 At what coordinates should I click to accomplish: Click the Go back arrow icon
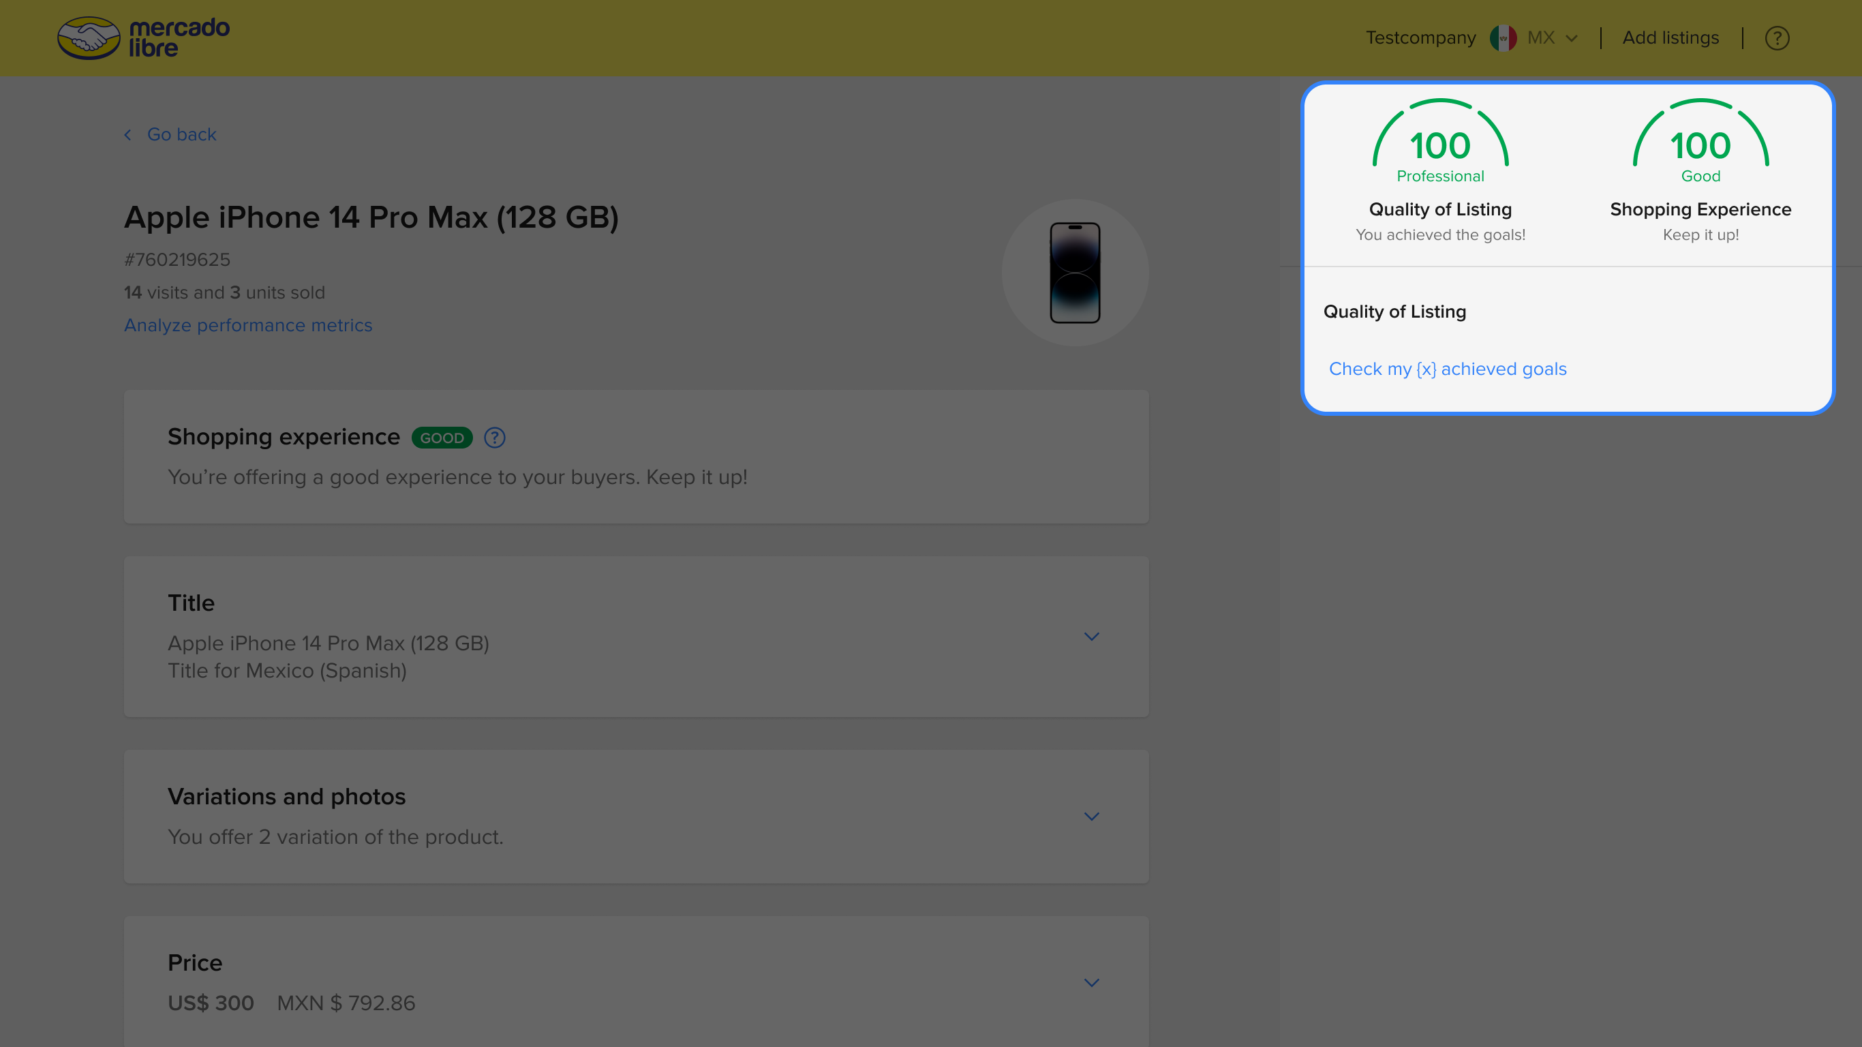point(128,134)
